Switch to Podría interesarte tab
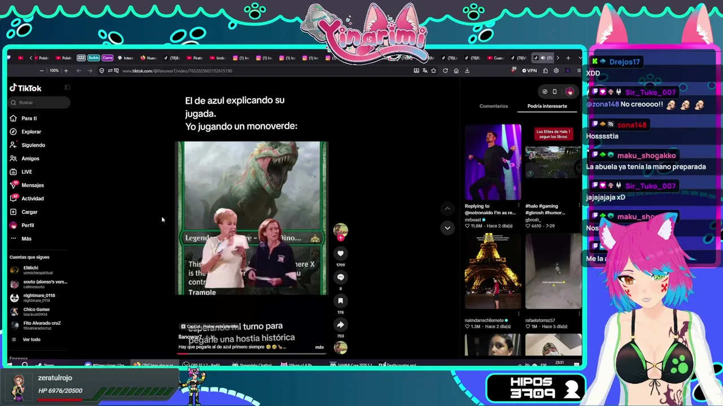 (547, 106)
